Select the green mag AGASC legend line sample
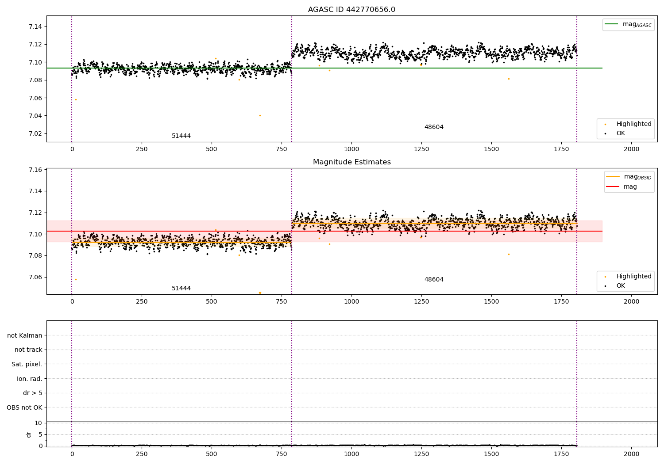 612,24
